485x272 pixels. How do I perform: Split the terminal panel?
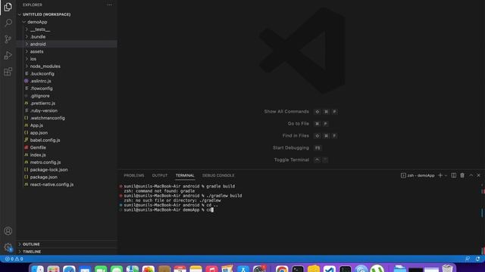click(x=453, y=175)
